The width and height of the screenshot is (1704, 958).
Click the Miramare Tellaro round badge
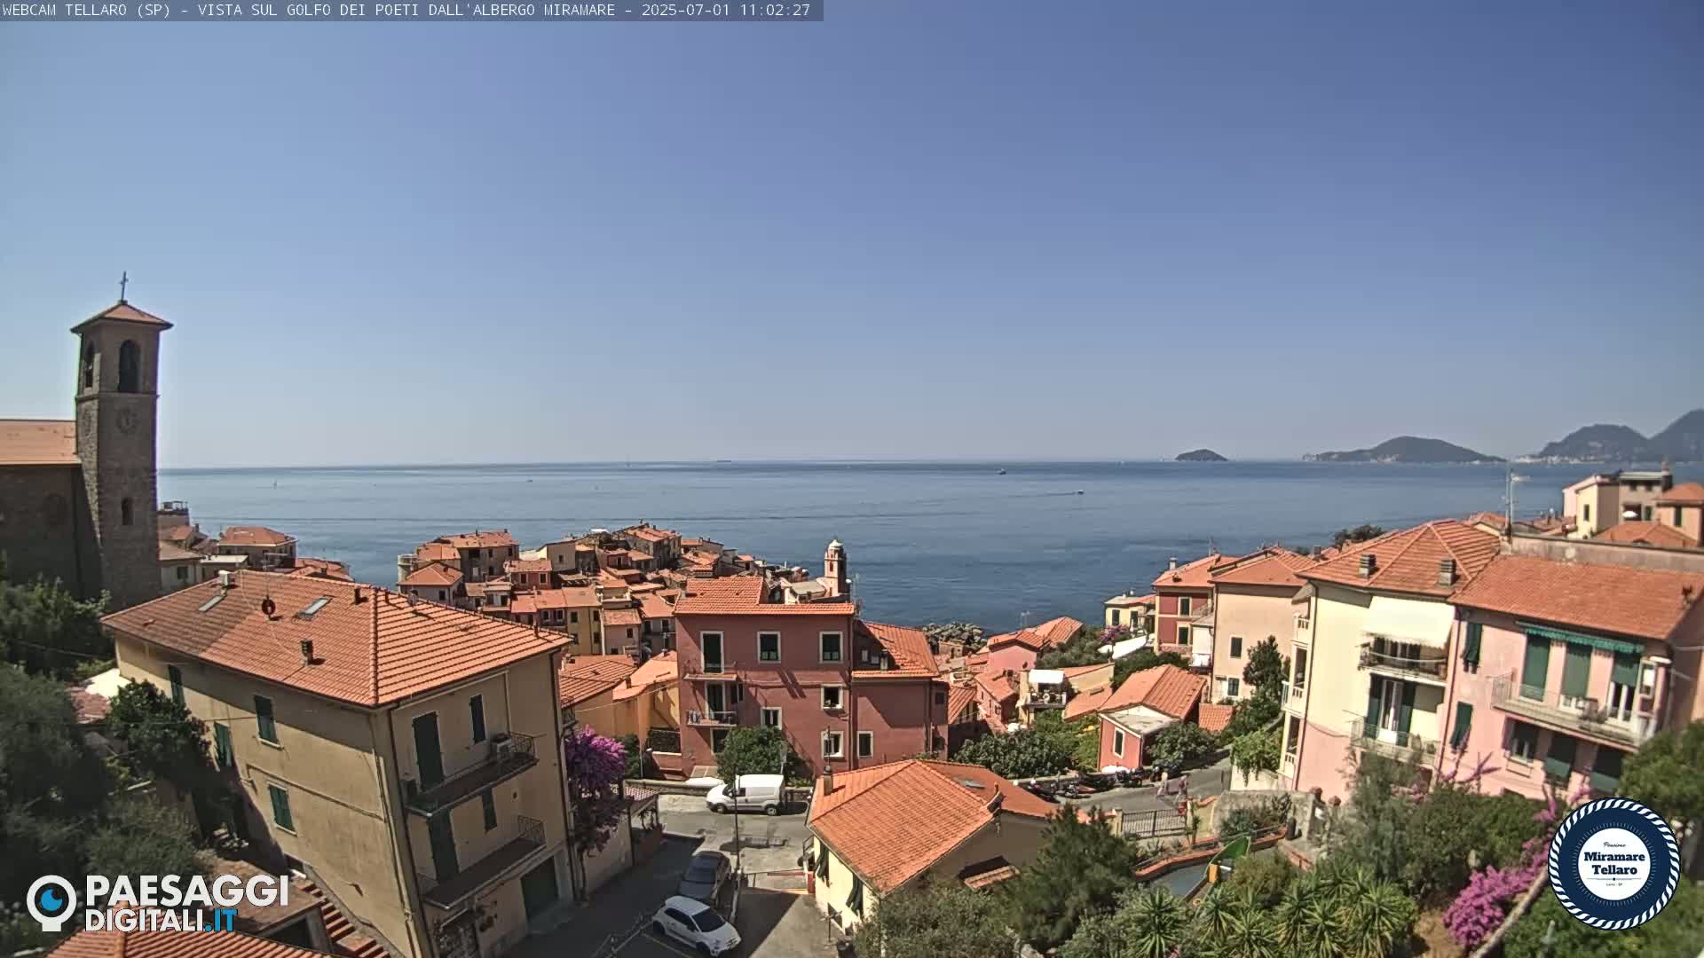click(1613, 864)
